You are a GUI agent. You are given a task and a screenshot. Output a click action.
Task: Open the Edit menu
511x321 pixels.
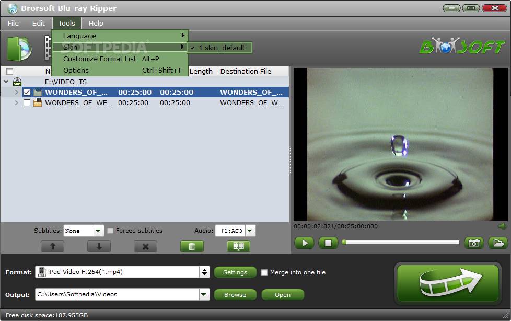pyautogui.click(x=39, y=23)
